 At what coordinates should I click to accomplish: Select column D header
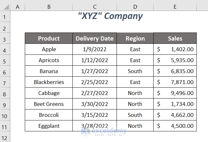tap(135, 6)
